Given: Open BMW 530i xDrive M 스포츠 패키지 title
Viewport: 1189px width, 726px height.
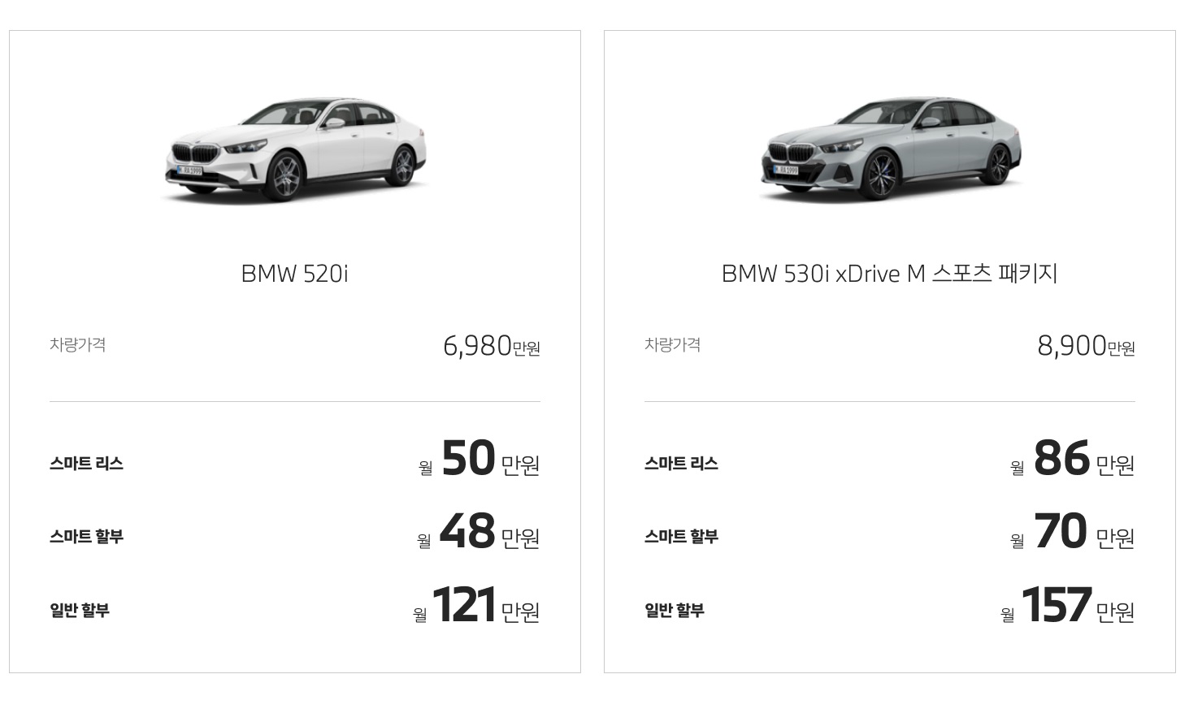Looking at the screenshot, I should pyautogui.click(x=890, y=274).
